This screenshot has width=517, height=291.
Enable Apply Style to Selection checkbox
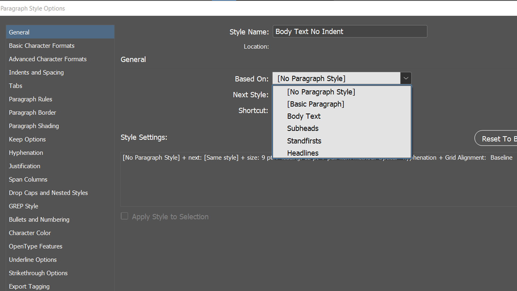point(124,216)
